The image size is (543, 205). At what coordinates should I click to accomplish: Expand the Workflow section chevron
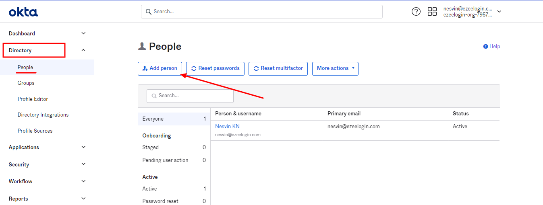(x=83, y=181)
